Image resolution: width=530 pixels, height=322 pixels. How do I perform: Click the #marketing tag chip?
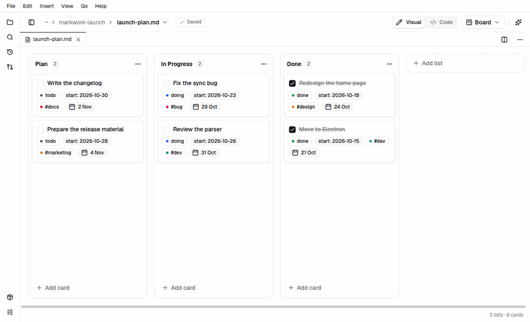[56, 153]
